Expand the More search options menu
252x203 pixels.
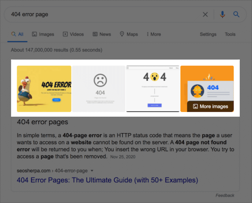click(x=154, y=34)
